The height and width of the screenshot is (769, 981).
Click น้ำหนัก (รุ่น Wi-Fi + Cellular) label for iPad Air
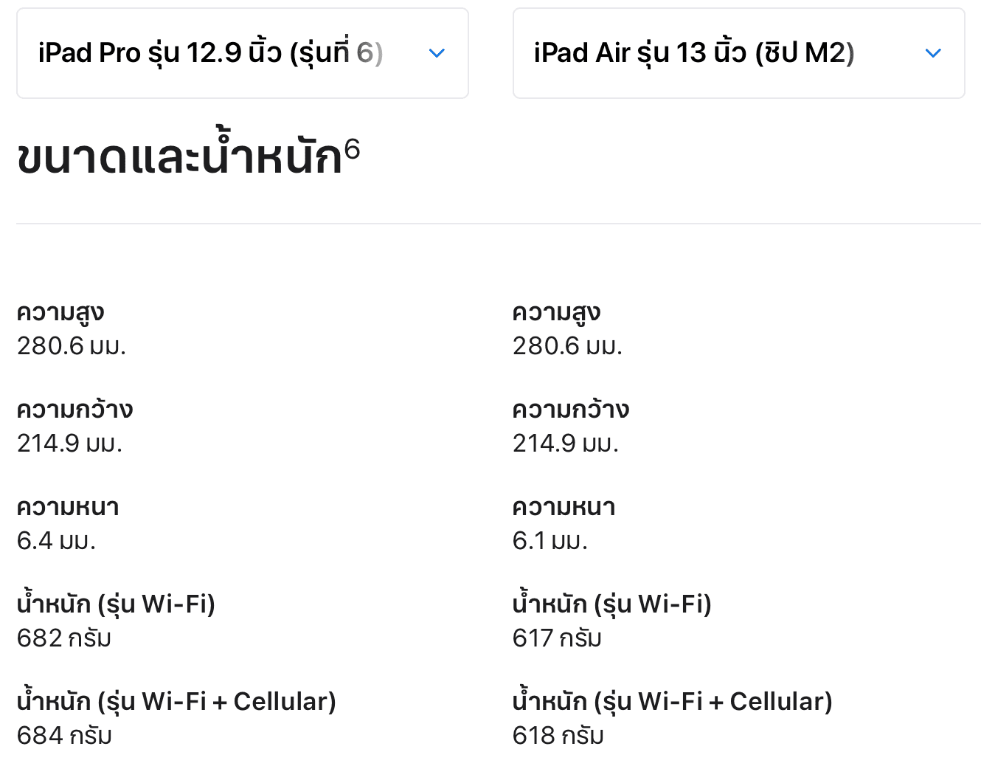point(672,701)
